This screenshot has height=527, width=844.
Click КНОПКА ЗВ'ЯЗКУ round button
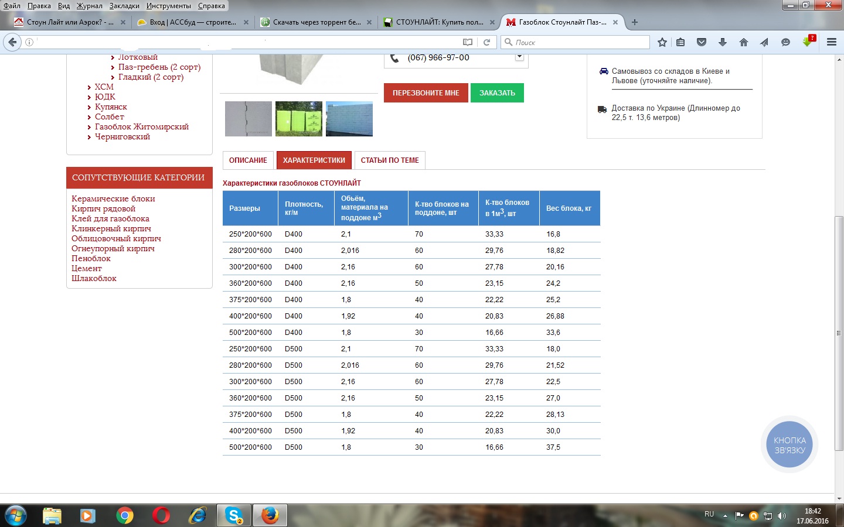pos(789,446)
